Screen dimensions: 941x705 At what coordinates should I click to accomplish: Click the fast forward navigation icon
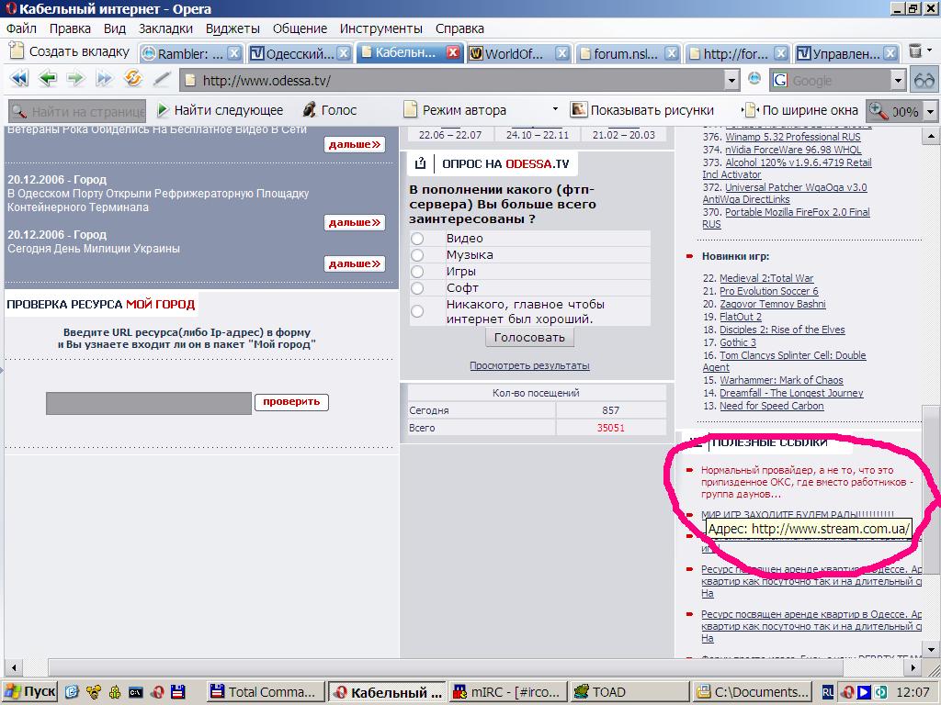tap(104, 79)
